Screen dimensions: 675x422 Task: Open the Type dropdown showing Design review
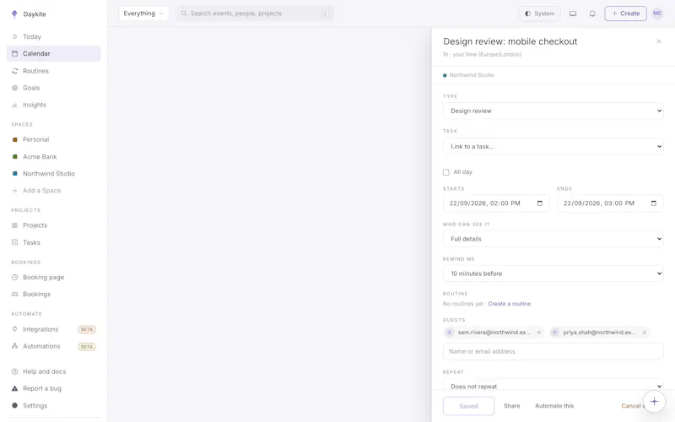point(553,111)
